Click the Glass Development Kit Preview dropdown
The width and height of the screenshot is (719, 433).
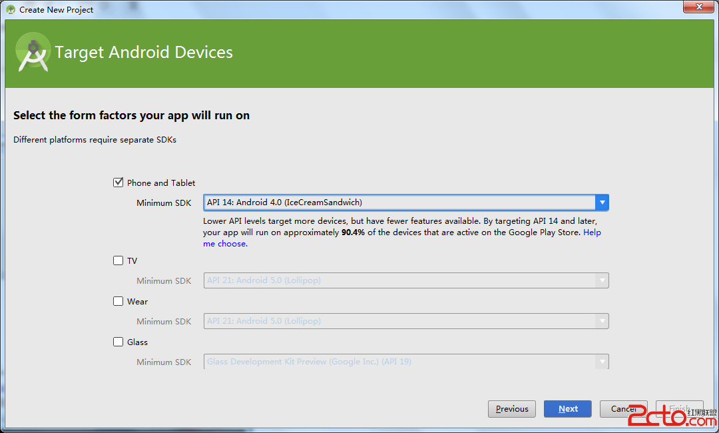point(405,362)
